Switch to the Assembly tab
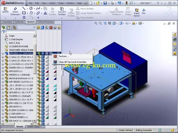The width and height of the screenshot is (178, 133). coord(7,22)
